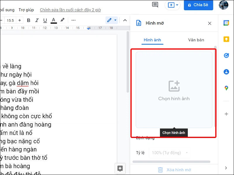The image size is (234, 175).
Task: Click the editing mode pencil icon
Action: point(109,20)
